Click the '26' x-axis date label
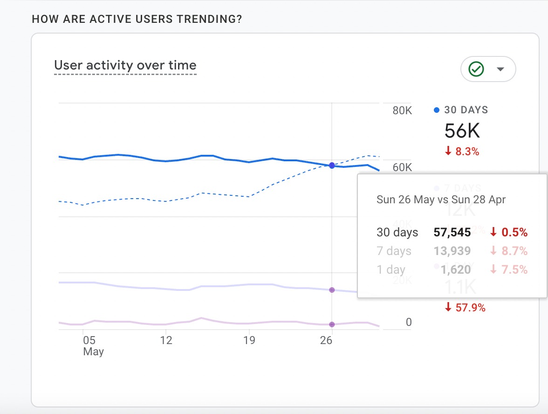The width and height of the screenshot is (548, 414). pyautogui.click(x=326, y=340)
